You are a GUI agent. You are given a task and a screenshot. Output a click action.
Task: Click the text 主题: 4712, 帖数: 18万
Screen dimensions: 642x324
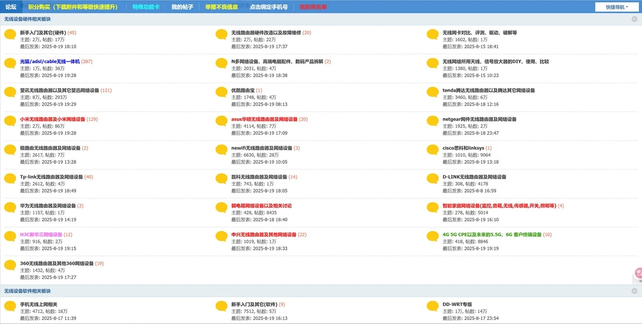click(x=44, y=311)
